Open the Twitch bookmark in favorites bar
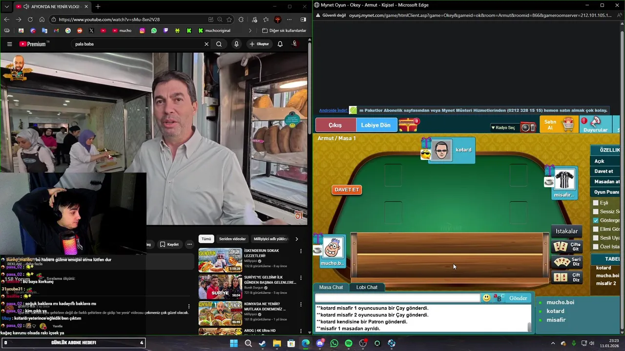The height and width of the screenshot is (351, 625). click(166, 31)
